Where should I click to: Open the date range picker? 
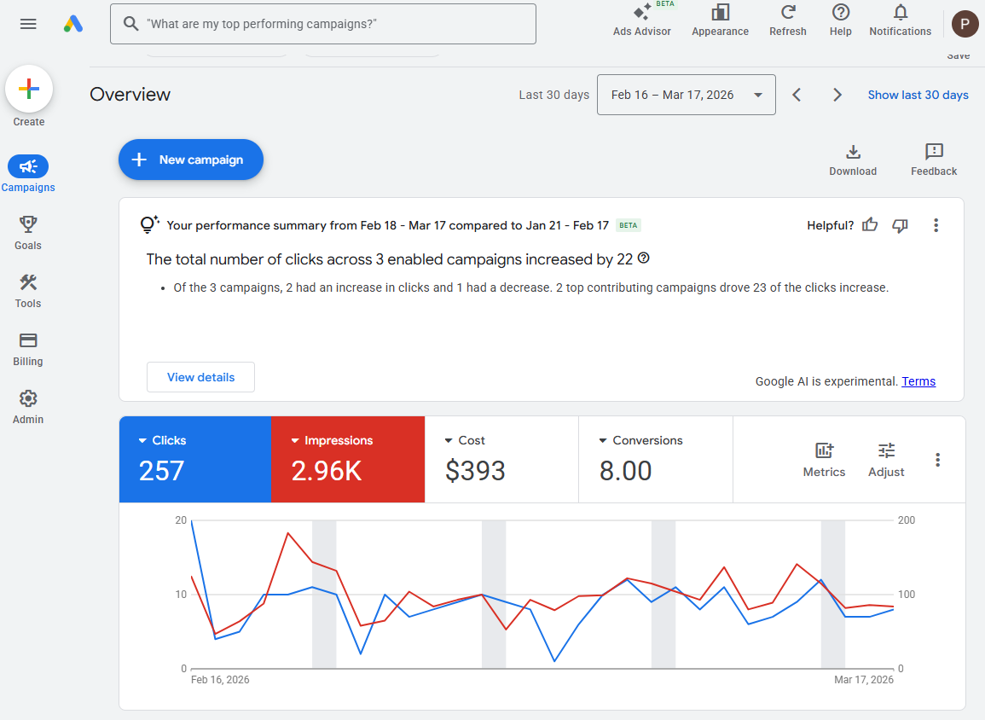686,95
